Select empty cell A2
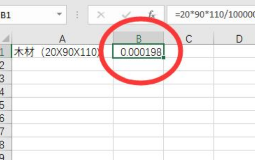Image resolution: width=255 pixels, height=160 pixels. tap(63, 64)
